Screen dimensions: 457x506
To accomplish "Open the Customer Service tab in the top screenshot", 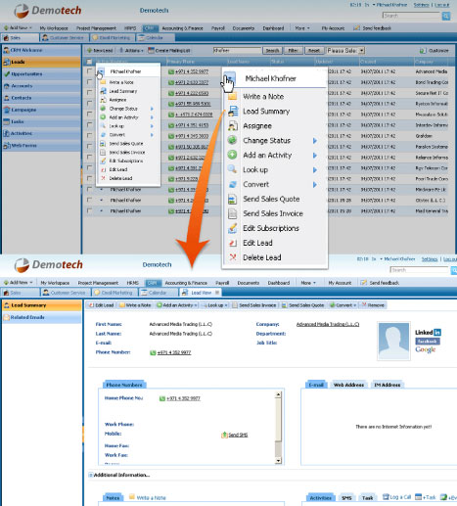I will coord(63,38).
